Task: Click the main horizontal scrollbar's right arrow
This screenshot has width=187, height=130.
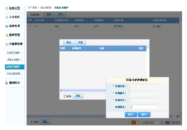Action: 177,116
